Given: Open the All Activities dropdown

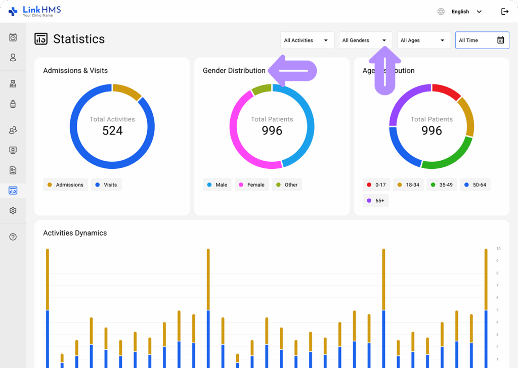Looking at the screenshot, I should pos(307,40).
